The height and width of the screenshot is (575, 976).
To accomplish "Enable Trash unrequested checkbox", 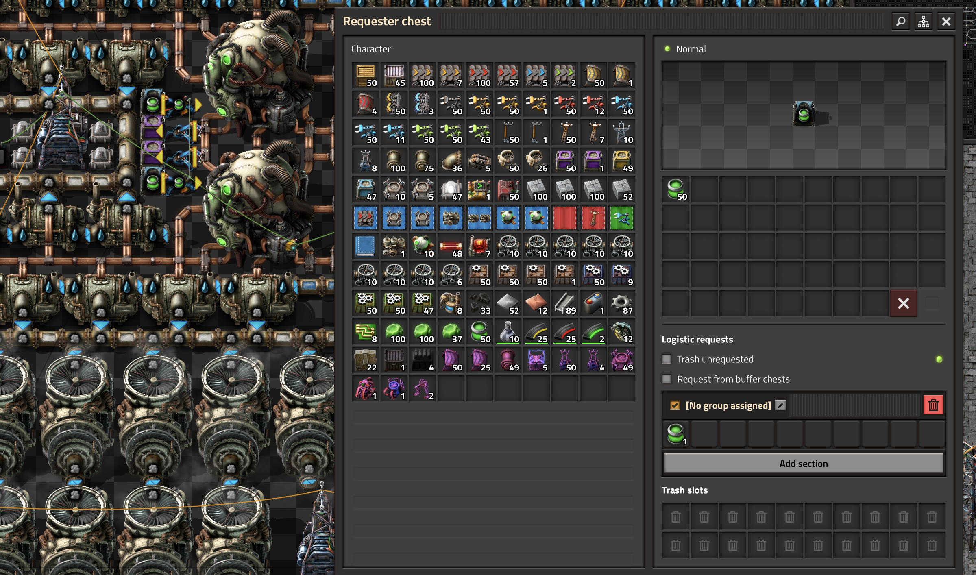I will [667, 359].
